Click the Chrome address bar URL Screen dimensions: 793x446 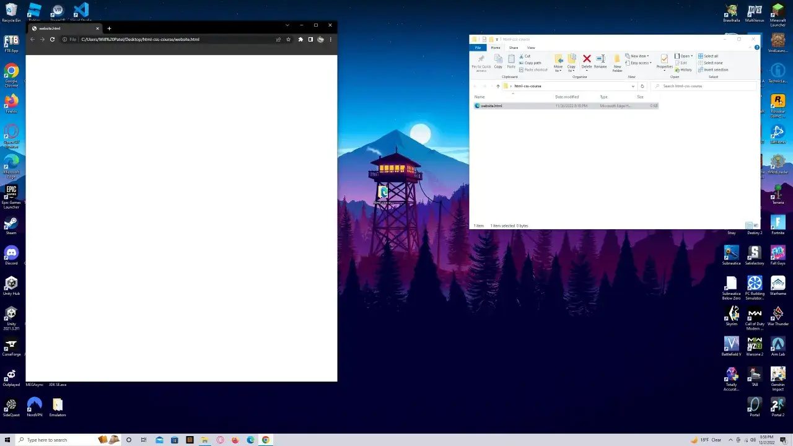140,40
